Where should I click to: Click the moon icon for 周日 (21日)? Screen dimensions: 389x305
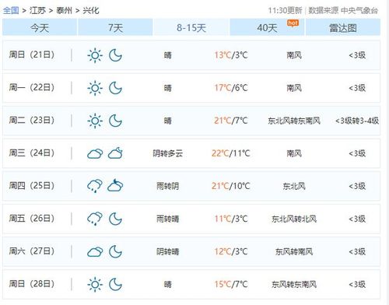coord(115,55)
